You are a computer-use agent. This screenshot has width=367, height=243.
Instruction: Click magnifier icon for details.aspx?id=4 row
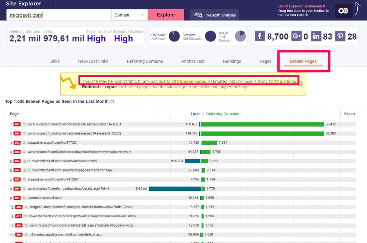(x=24, y=189)
